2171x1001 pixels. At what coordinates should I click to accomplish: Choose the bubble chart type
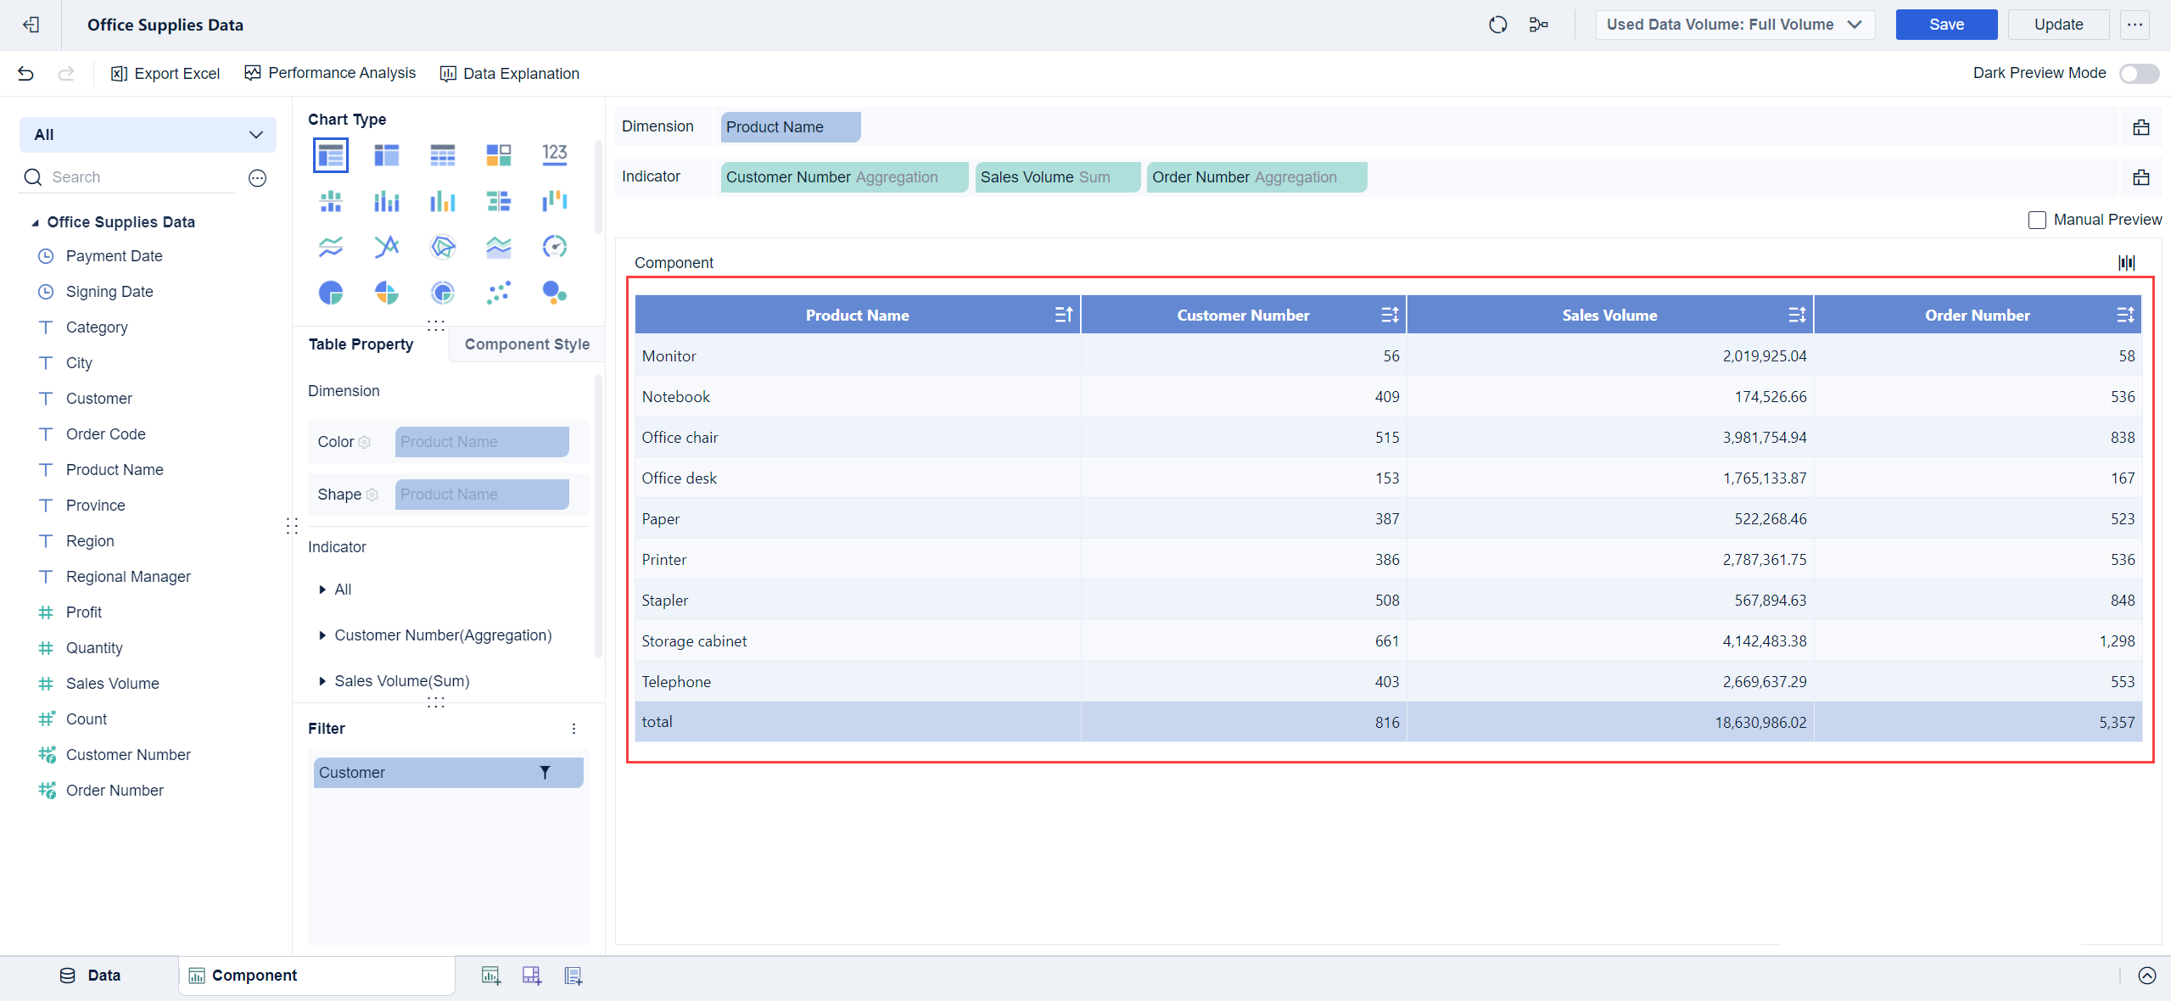click(x=554, y=293)
